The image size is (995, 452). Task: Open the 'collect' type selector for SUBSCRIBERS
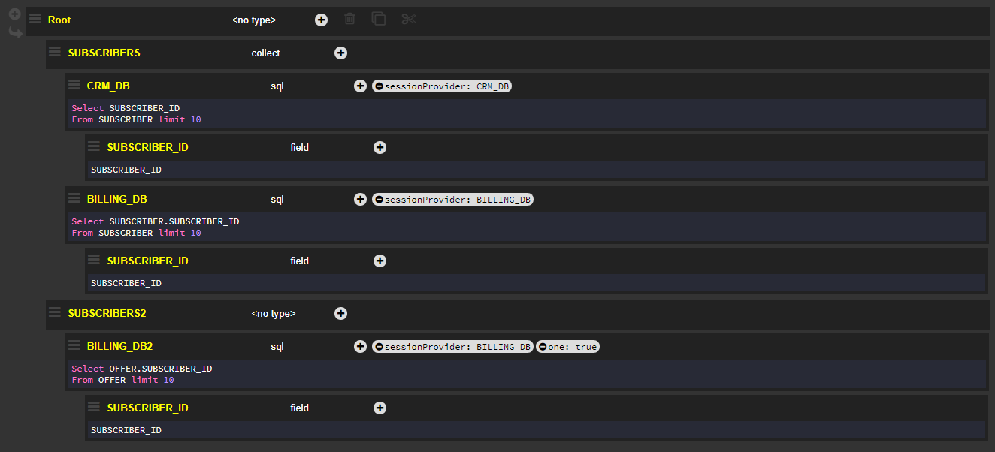(x=265, y=53)
